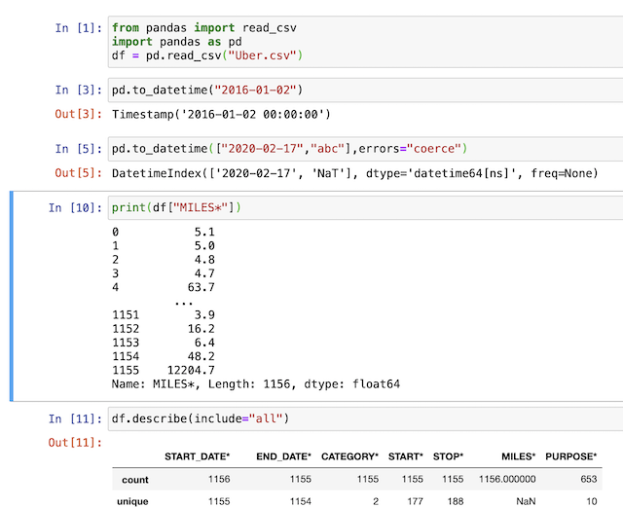Click the 12204.7 value in printed output

191,370
